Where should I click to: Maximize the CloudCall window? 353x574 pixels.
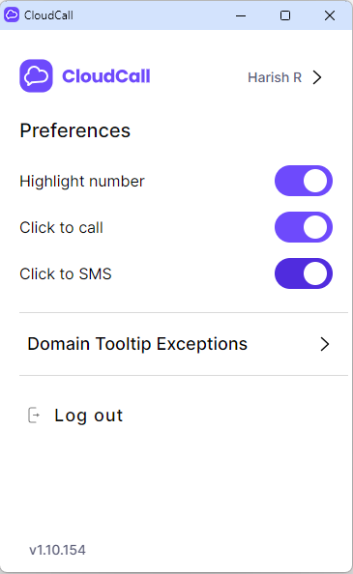285,15
